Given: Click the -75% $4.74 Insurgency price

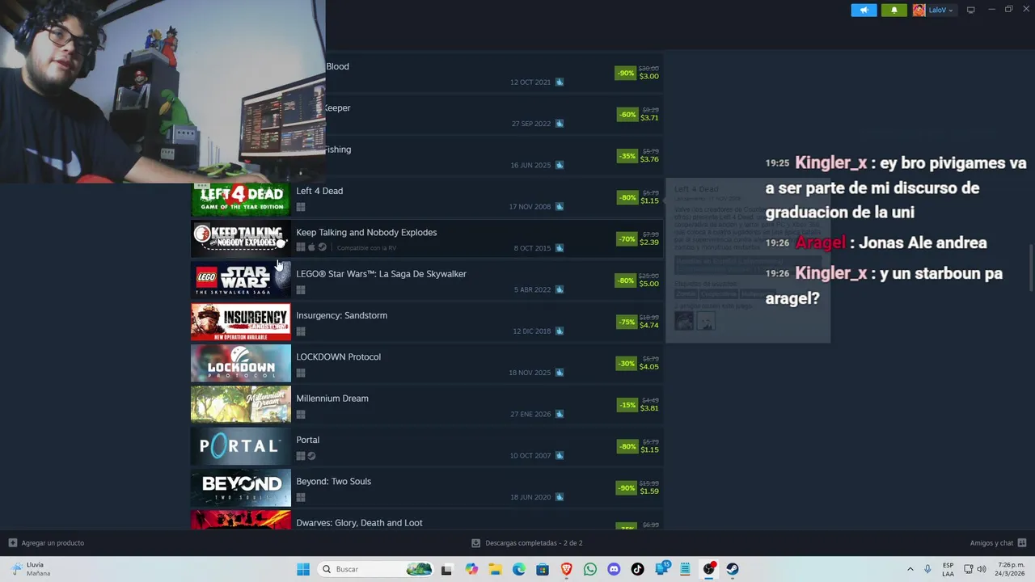Looking at the screenshot, I should (x=638, y=322).
